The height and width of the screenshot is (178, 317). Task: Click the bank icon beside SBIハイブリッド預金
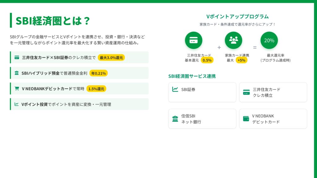tap(17, 73)
